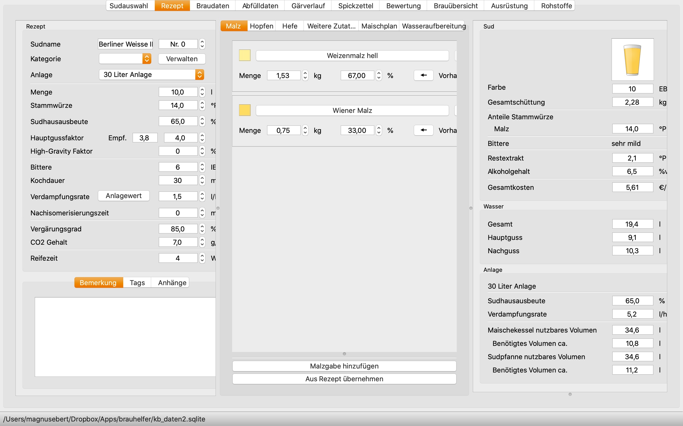683x426 pixels.
Task: Click Malzgabe hinzufügen button
Action: (344, 366)
